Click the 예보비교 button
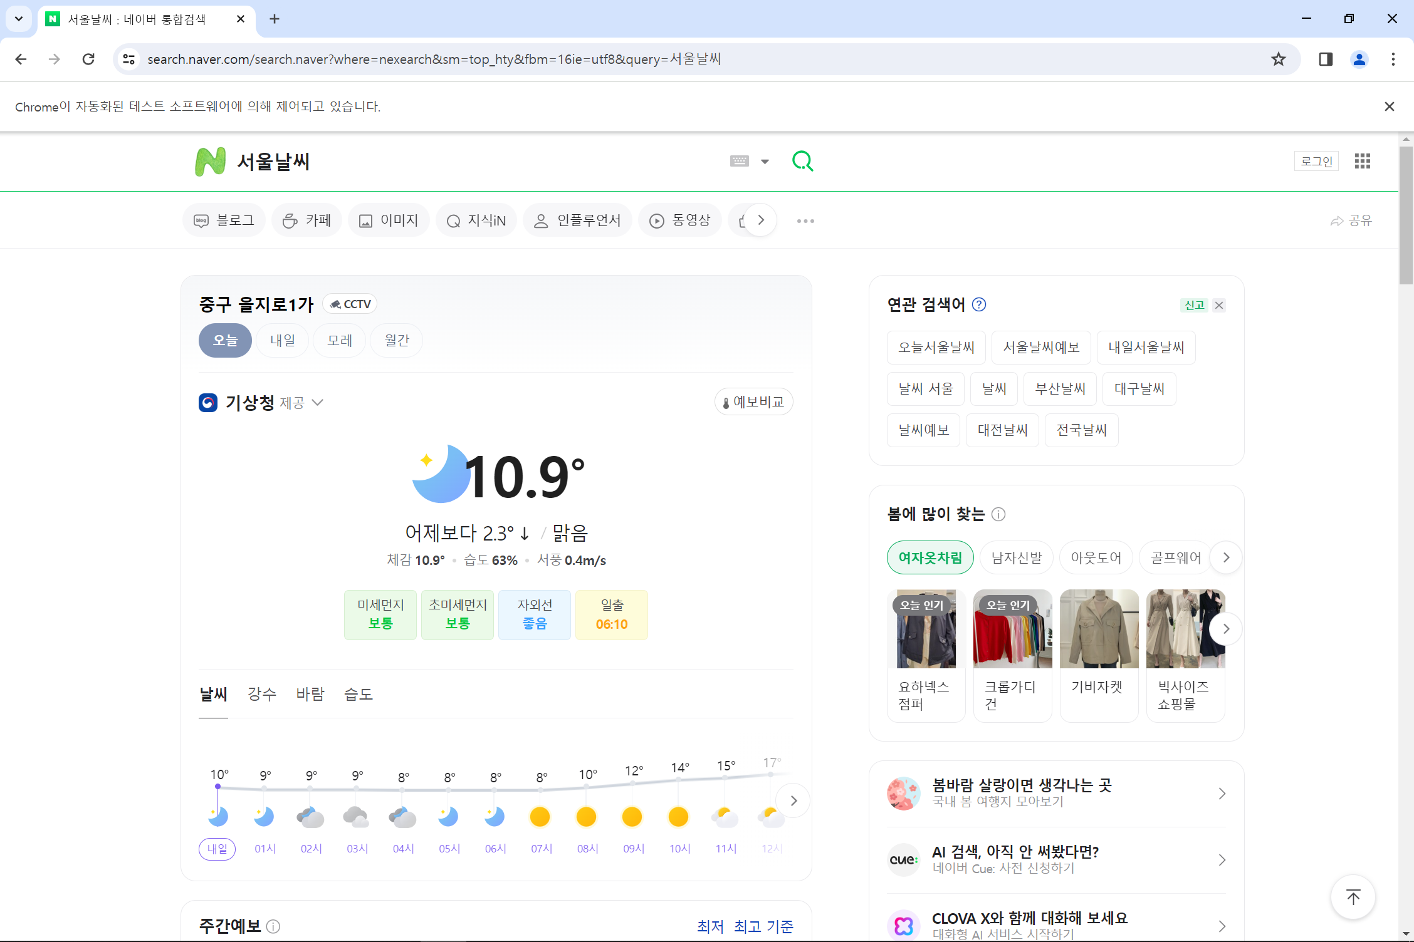The width and height of the screenshot is (1414, 942). tap(754, 402)
